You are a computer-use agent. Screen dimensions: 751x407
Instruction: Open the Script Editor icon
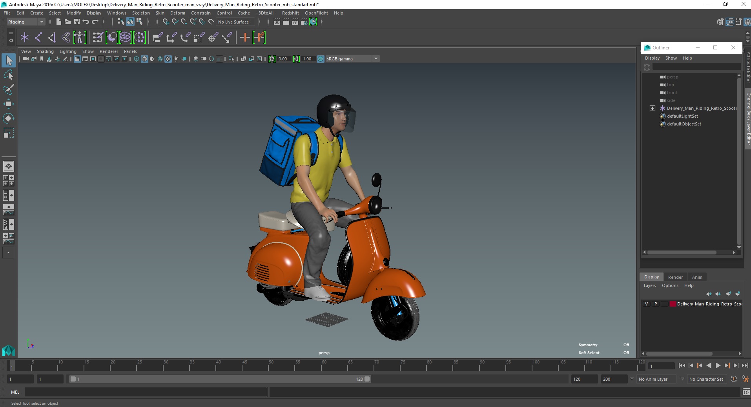pyautogui.click(x=746, y=392)
